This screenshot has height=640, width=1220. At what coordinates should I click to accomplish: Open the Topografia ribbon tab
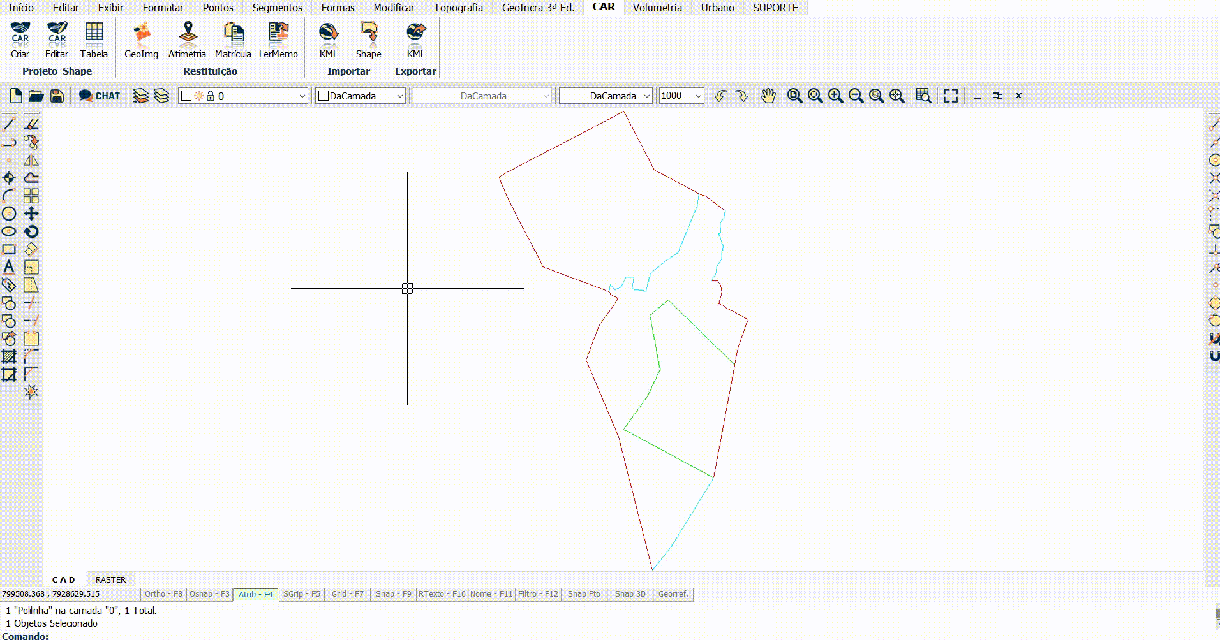(x=458, y=8)
